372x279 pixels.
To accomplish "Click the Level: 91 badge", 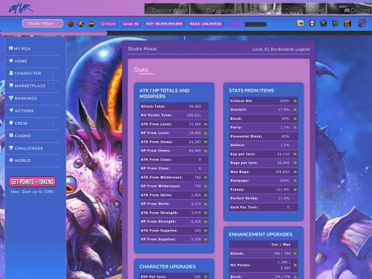I will (131, 24).
